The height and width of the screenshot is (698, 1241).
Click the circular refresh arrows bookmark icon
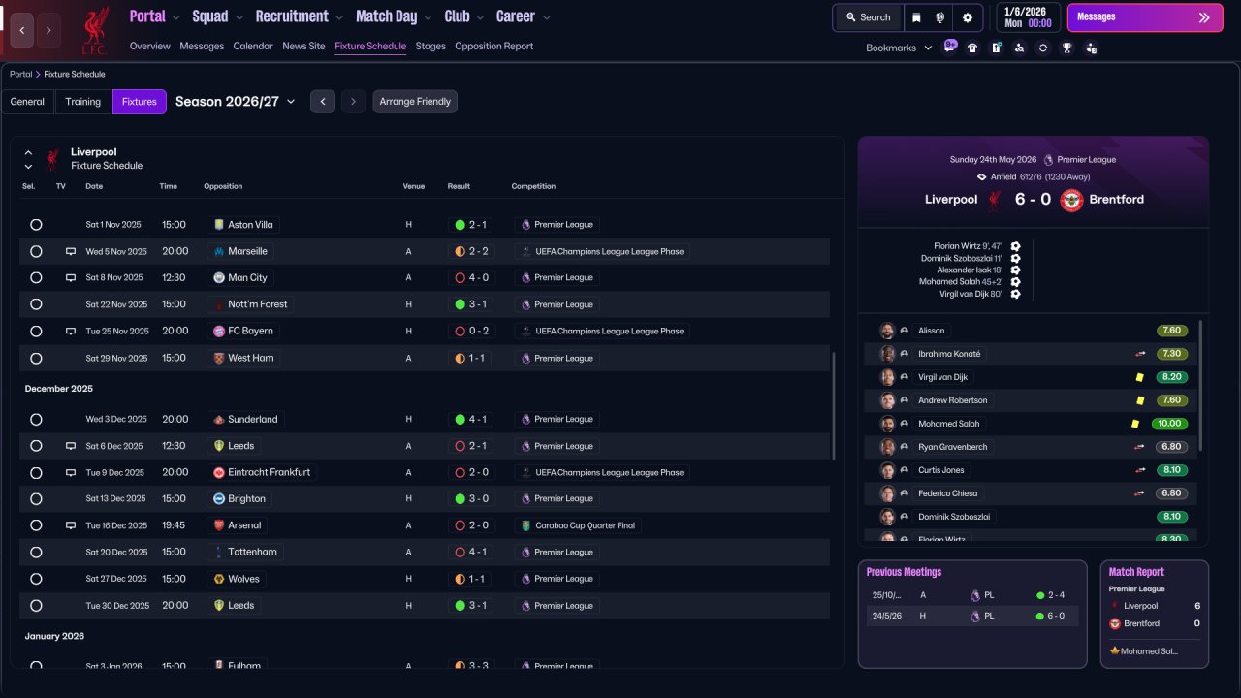point(1043,48)
